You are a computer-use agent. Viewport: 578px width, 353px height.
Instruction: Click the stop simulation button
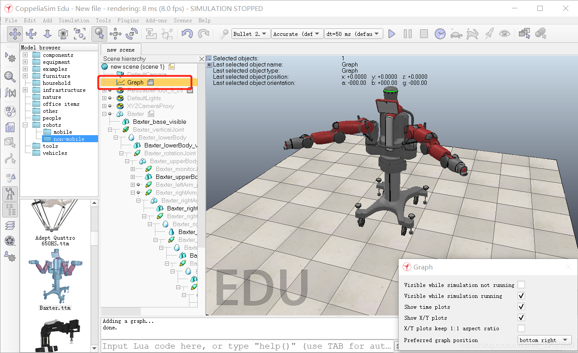pyautogui.click(x=424, y=34)
